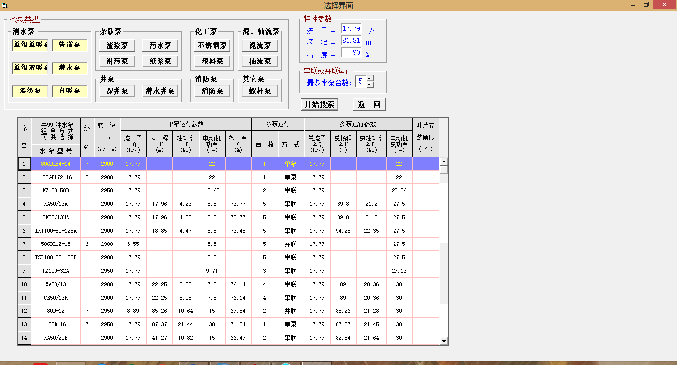Select the 污水泵 button
The height and width of the screenshot is (365, 677).
tap(161, 45)
